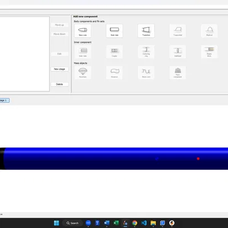Add an Elliptical fin set
Viewport: 228px width, 228px height.
coord(209,31)
